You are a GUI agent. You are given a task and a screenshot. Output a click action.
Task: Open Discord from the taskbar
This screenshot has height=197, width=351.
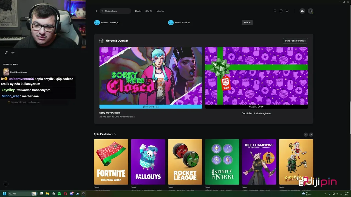tap(71, 194)
